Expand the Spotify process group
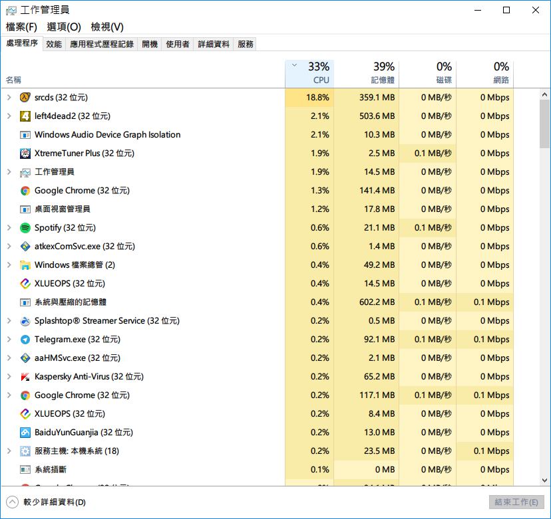 (x=9, y=228)
